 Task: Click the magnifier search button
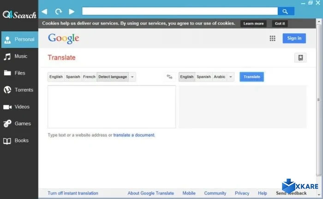286,12
